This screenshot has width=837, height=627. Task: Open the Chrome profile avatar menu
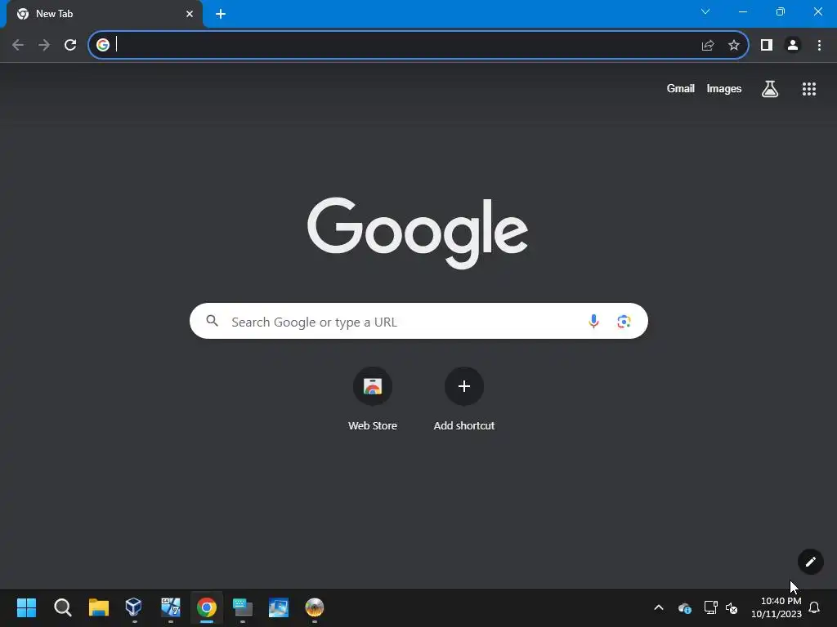tap(793, 45)
